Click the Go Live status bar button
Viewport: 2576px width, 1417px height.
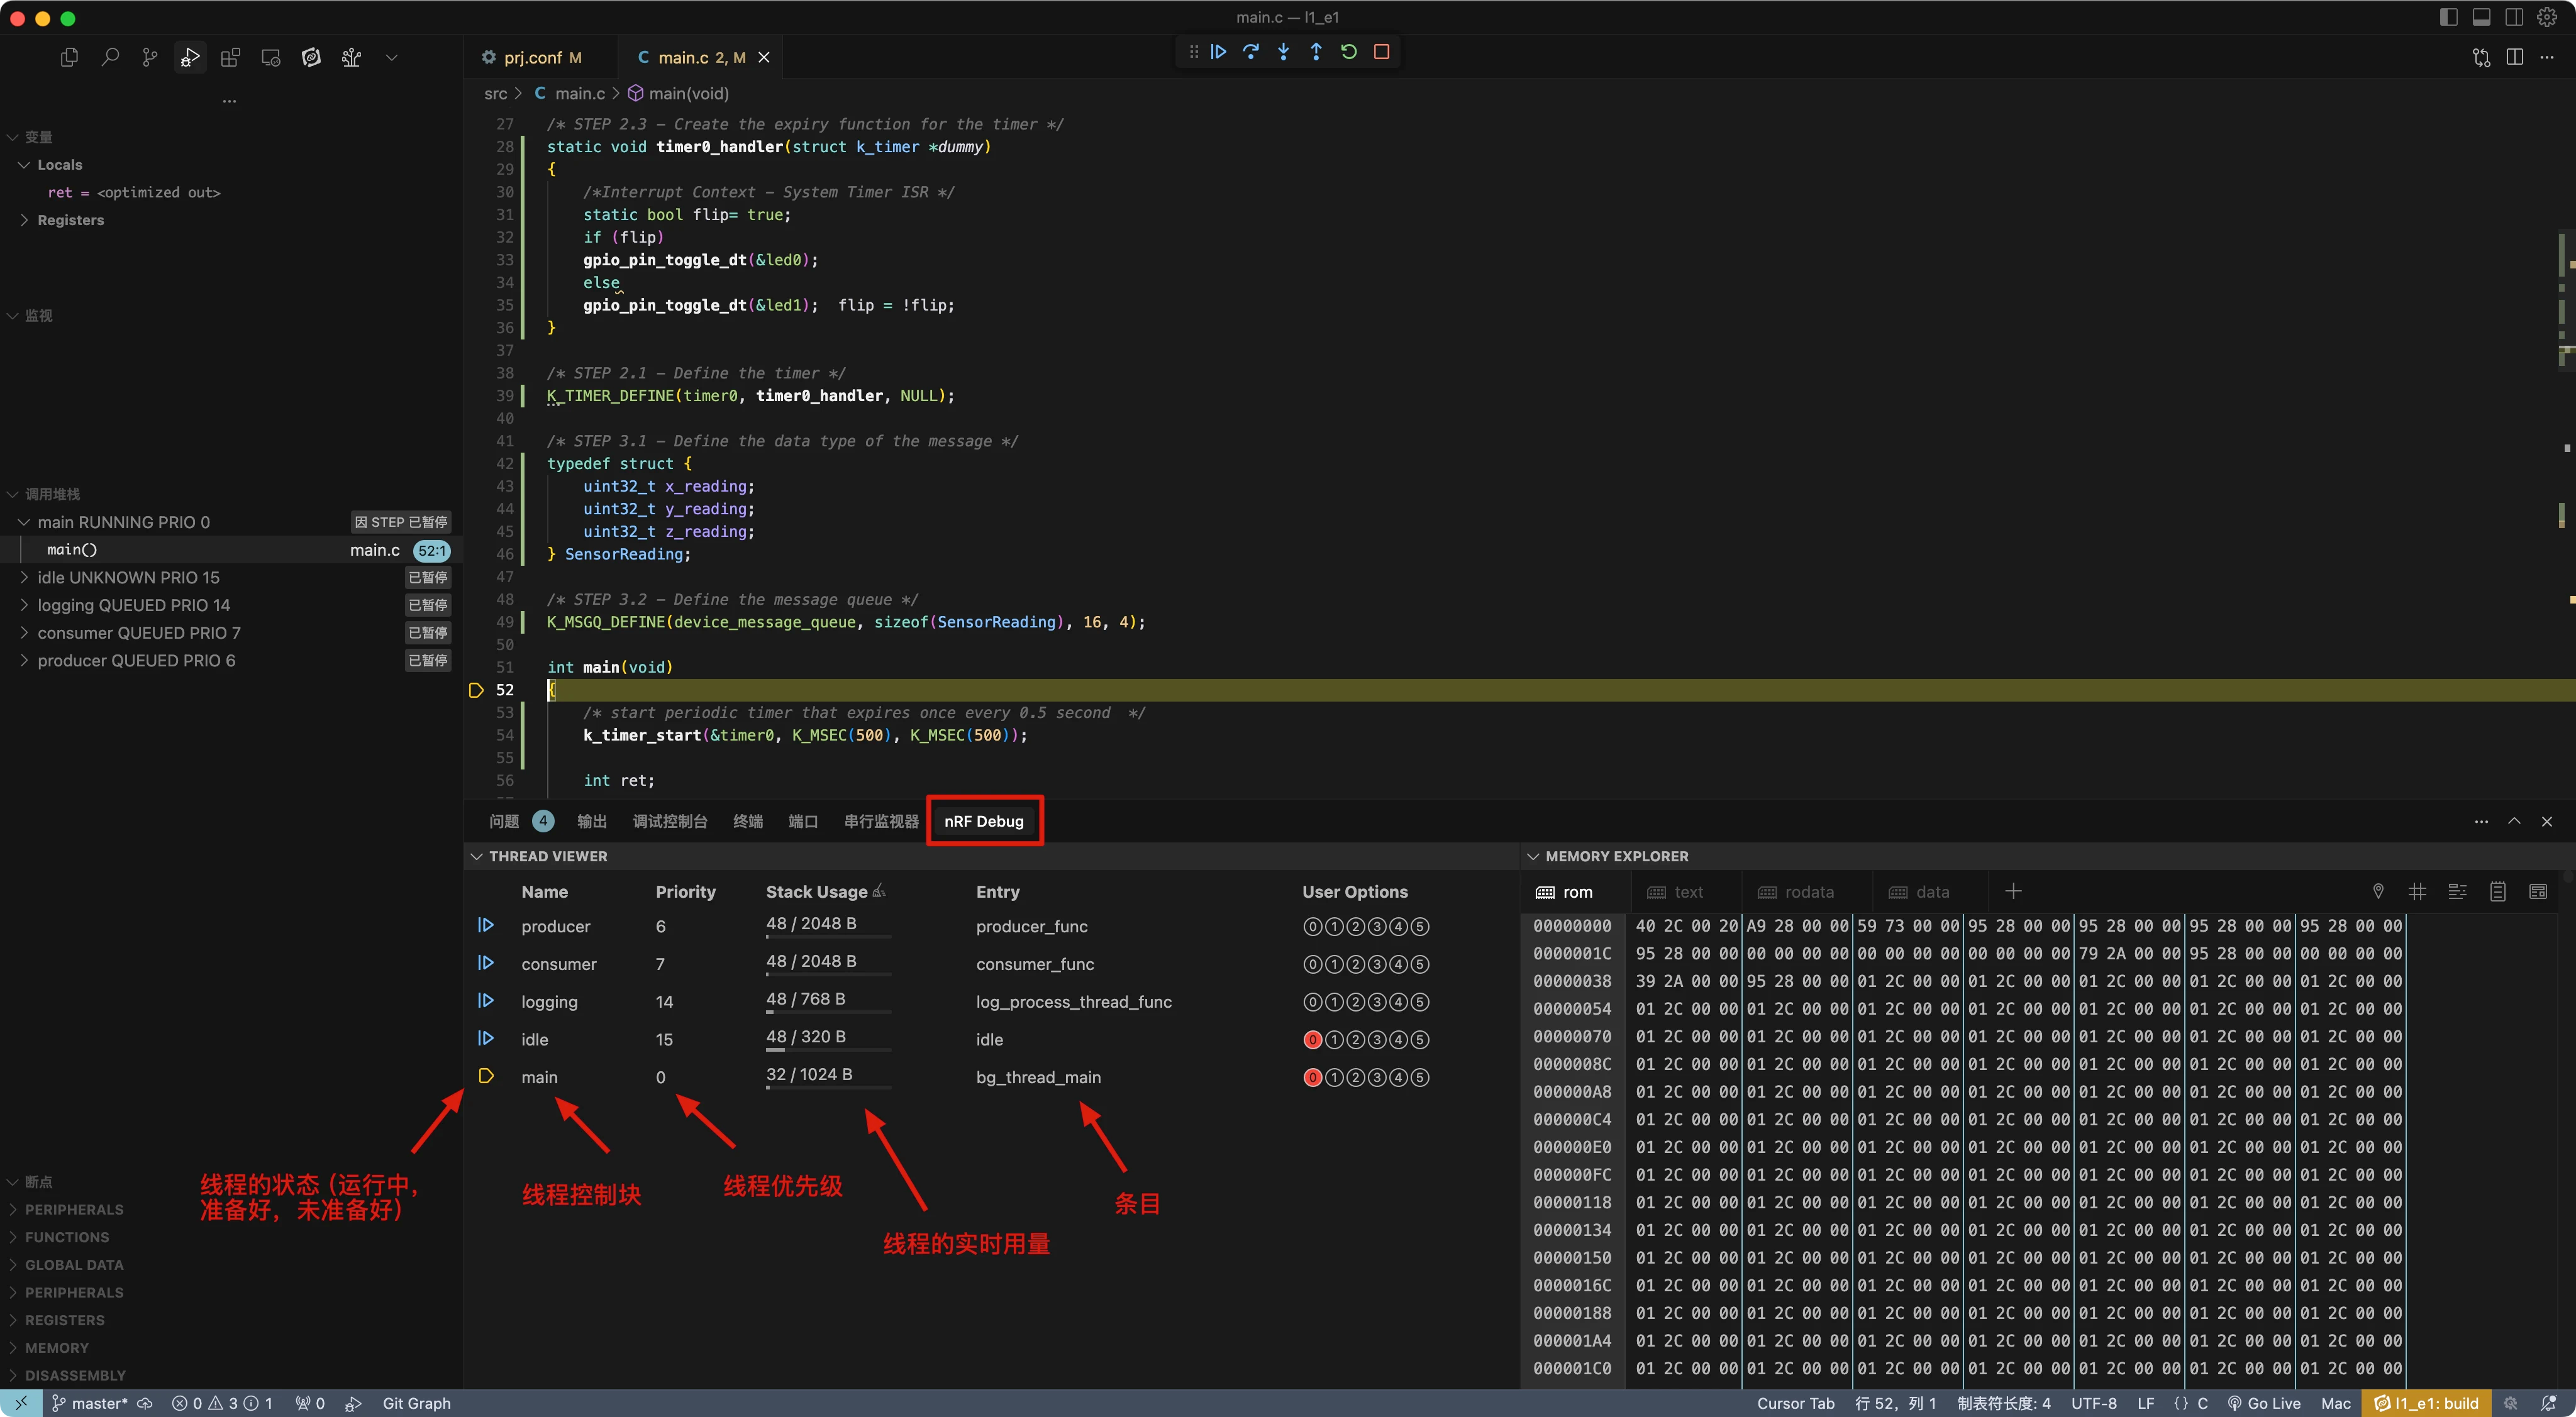tap(2264, 1403)
